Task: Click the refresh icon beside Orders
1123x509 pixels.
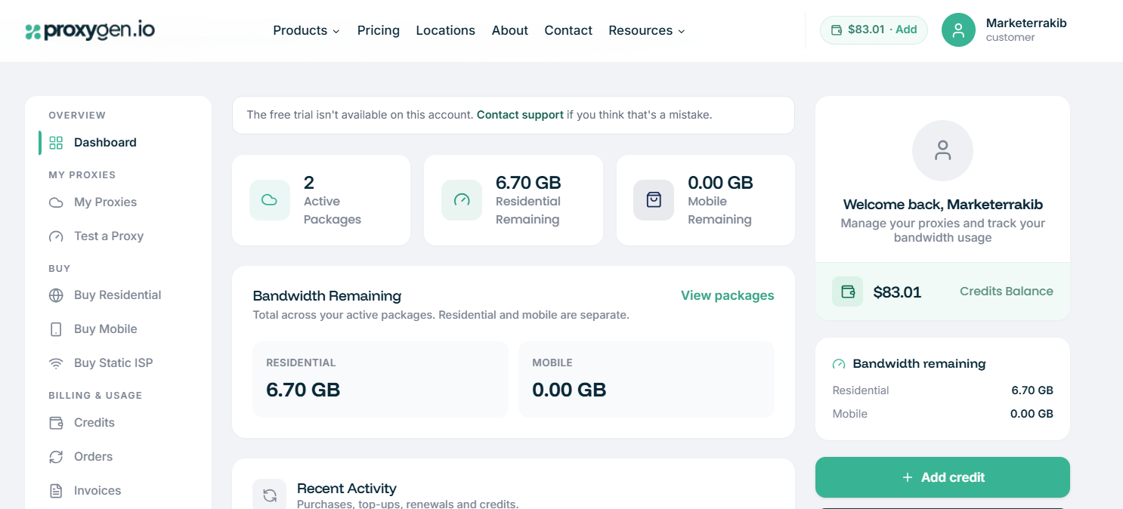Action: point(56,457)
